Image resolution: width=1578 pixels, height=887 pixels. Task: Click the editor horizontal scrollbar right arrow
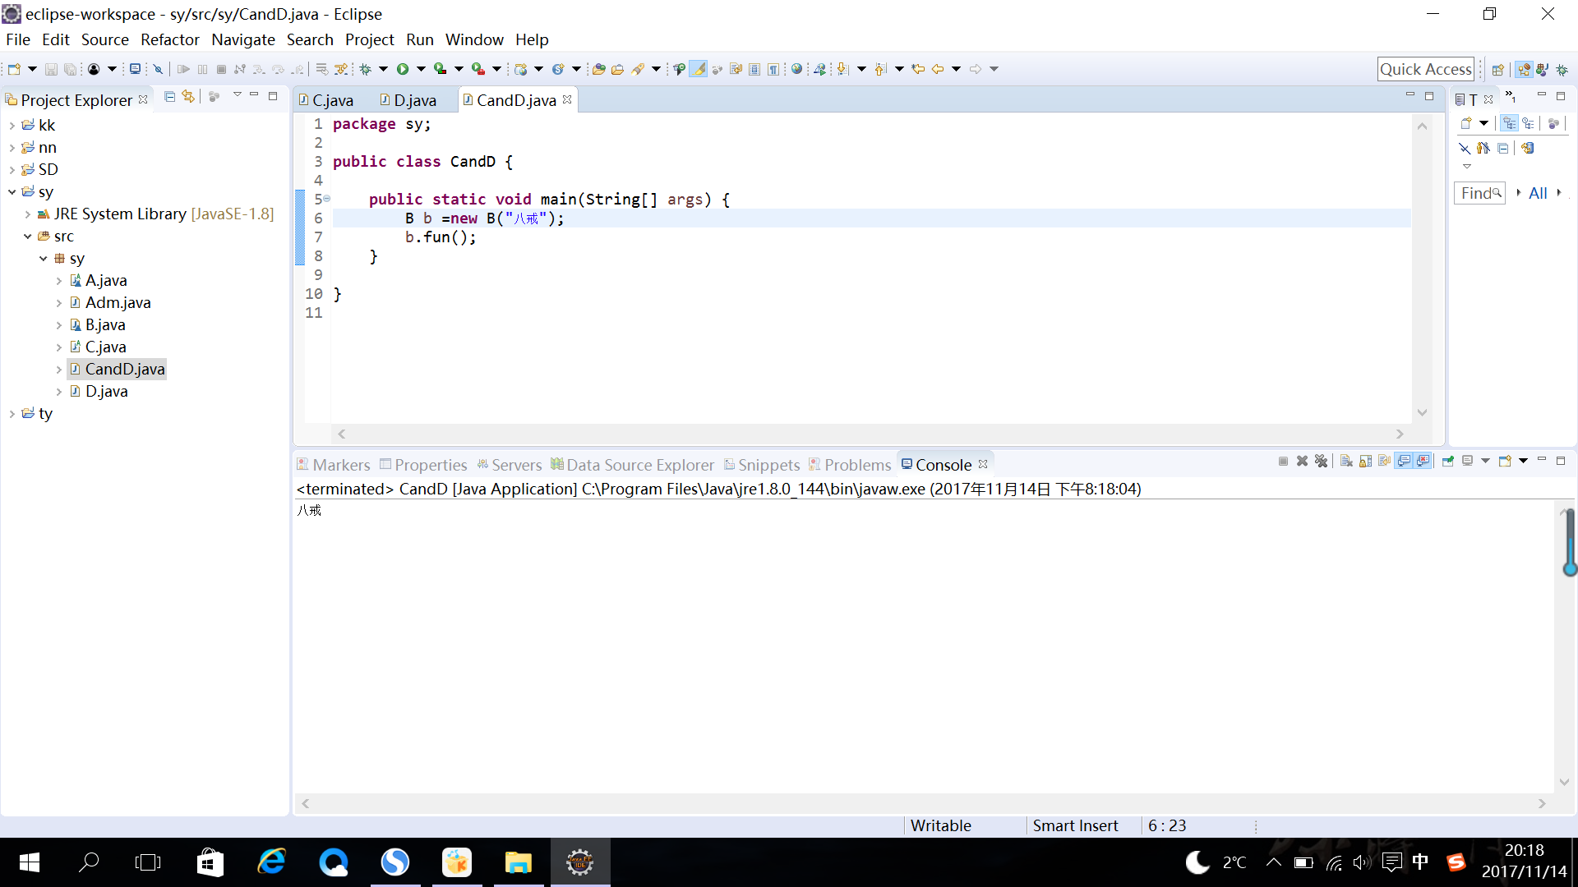(1400, 434)
